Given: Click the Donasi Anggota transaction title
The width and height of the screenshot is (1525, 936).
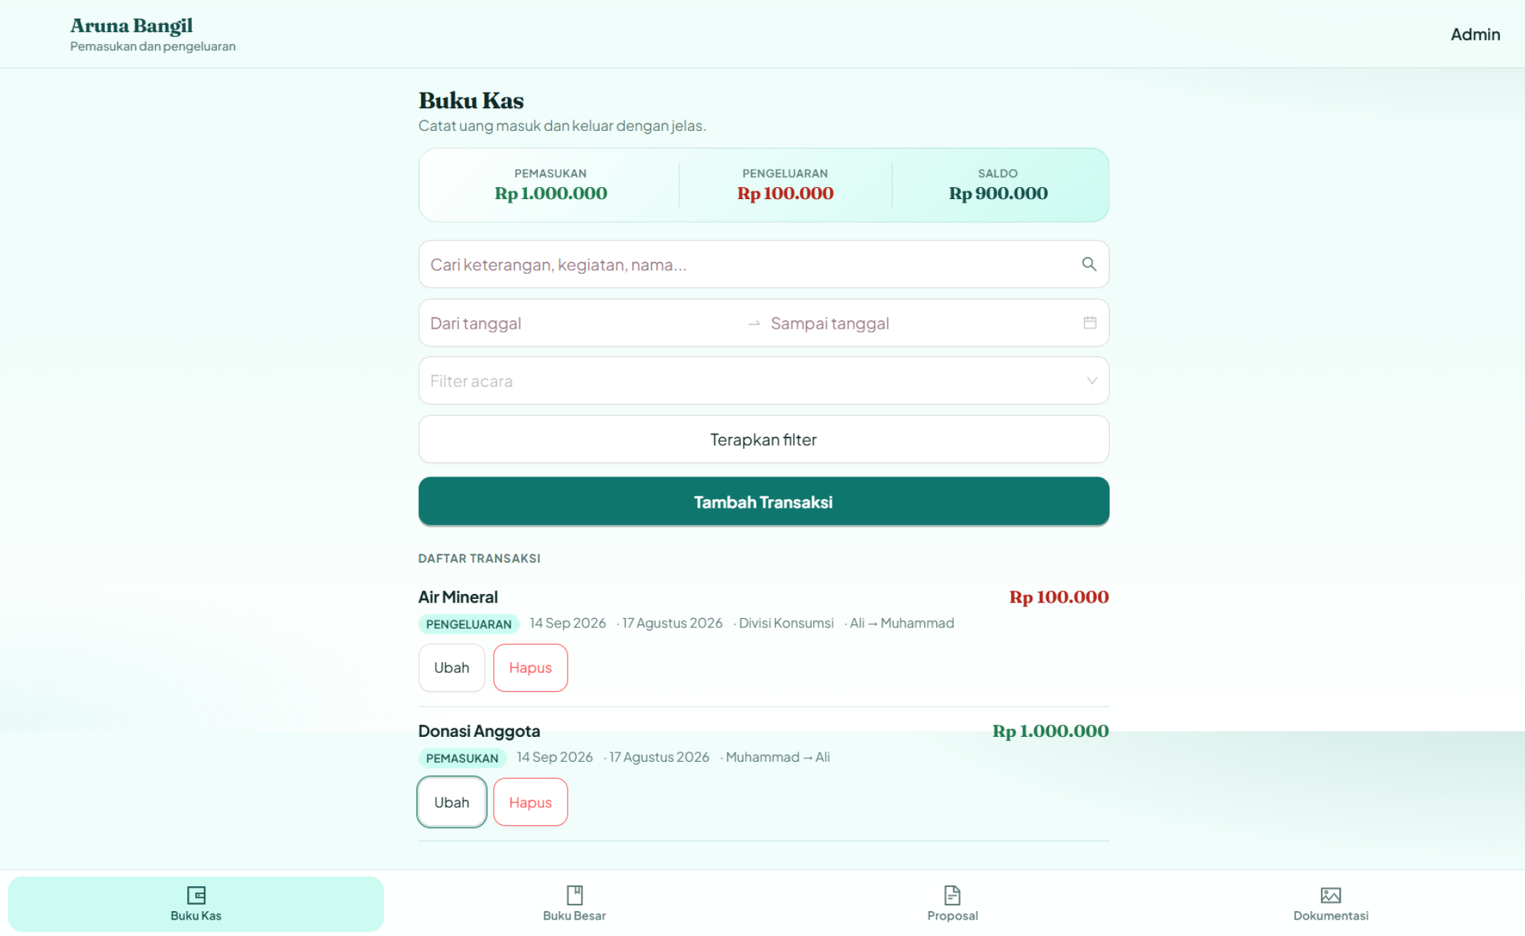Looking at the screenshot, I should [x=479, y=731].
